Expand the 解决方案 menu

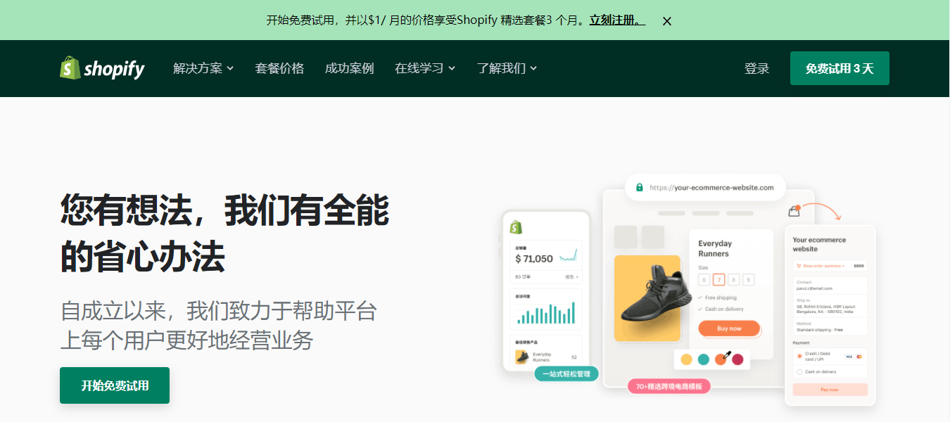coord(203,68)
